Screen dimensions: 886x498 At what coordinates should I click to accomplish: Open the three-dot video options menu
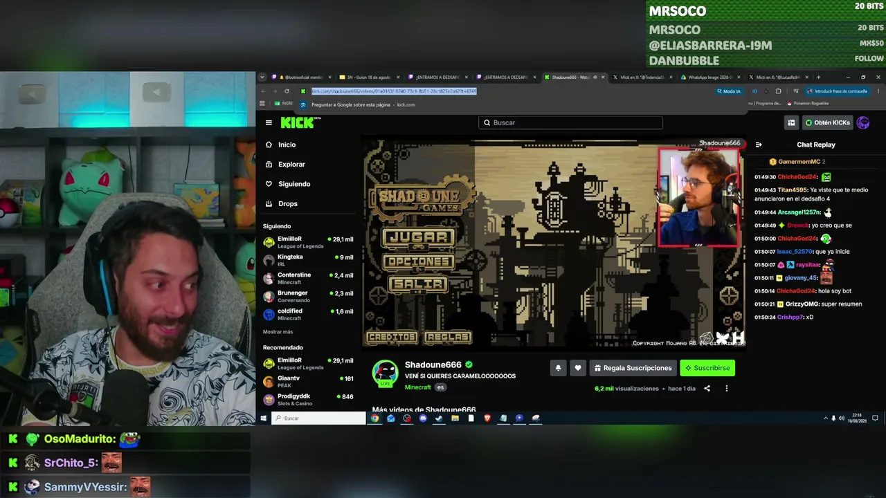(726, 389)
